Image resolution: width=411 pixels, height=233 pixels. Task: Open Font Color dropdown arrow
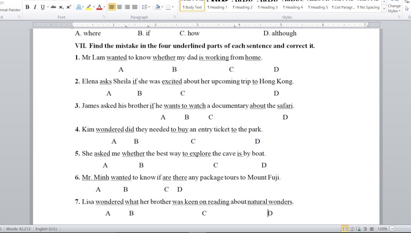point(104,7)
